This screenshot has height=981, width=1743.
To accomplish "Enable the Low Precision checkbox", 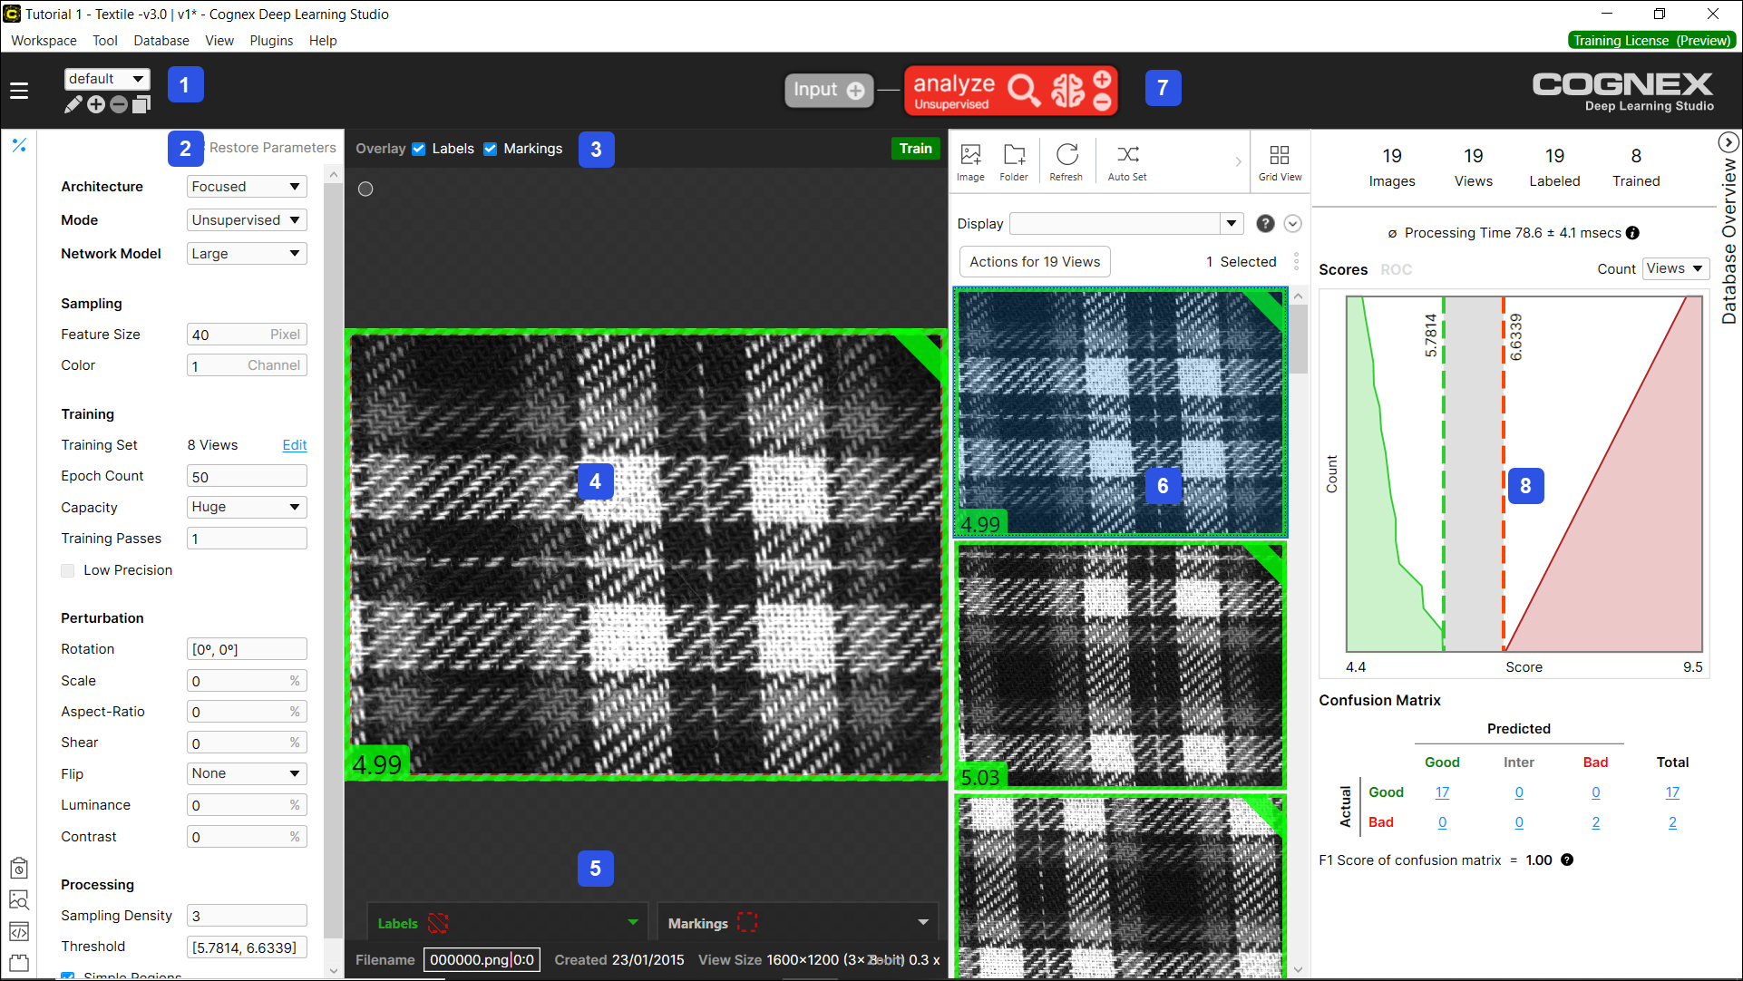I will [x=68, y=570].
